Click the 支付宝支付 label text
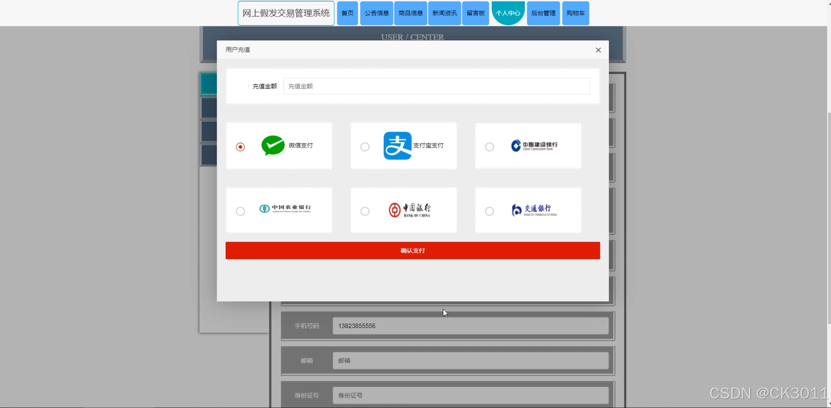Viewport: 831px width, 408px height. point(428,145)
